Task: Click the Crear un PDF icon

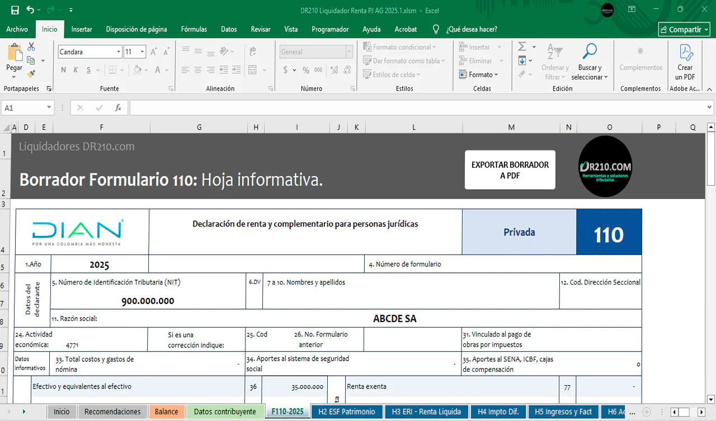Action: coord(686,53)
